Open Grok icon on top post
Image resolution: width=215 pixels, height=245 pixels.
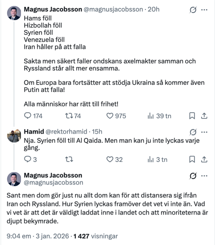tap(193, 10)
